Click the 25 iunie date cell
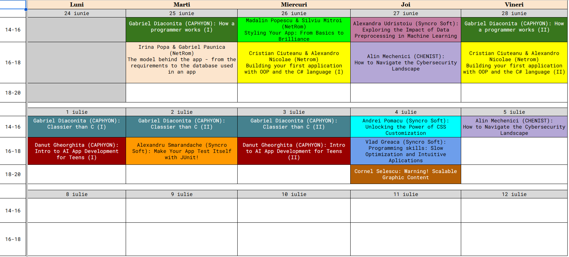Viewport: 569px width, 257px height. (x=182, y=13)
